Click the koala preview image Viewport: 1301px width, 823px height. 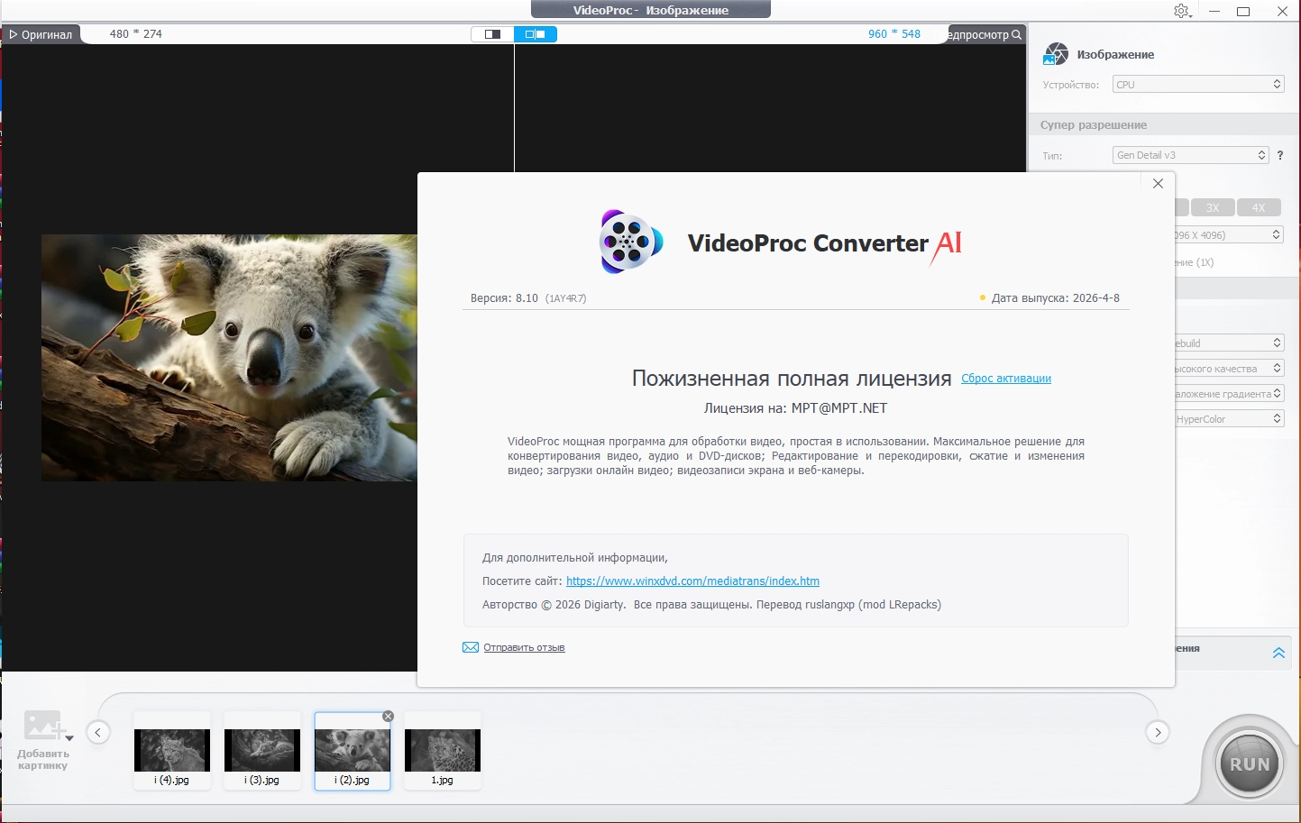click(x=229, y=358)
